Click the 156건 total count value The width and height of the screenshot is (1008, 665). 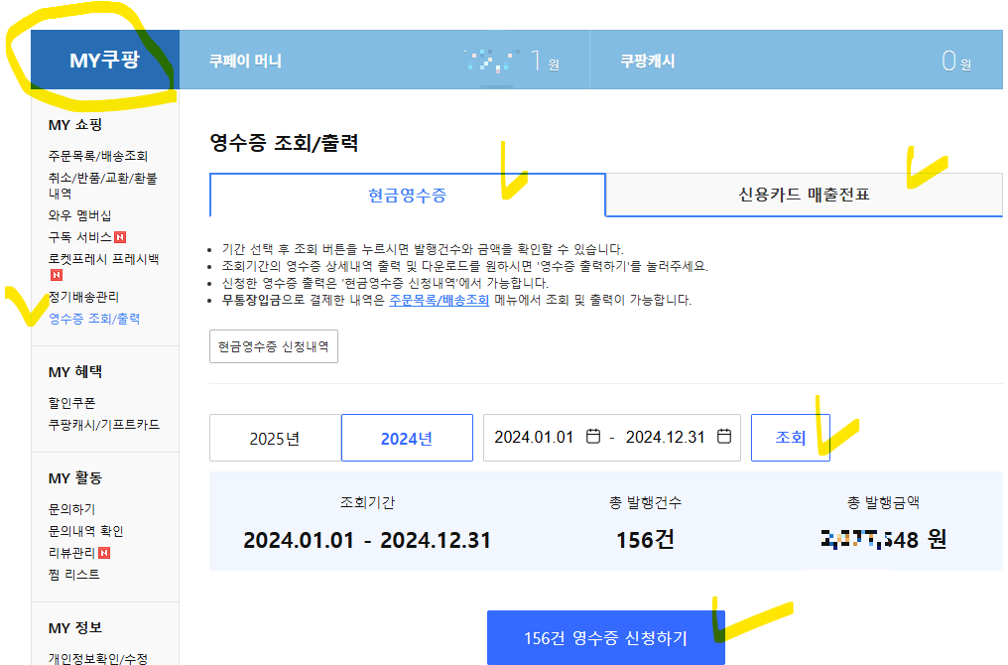click(646, 540)
